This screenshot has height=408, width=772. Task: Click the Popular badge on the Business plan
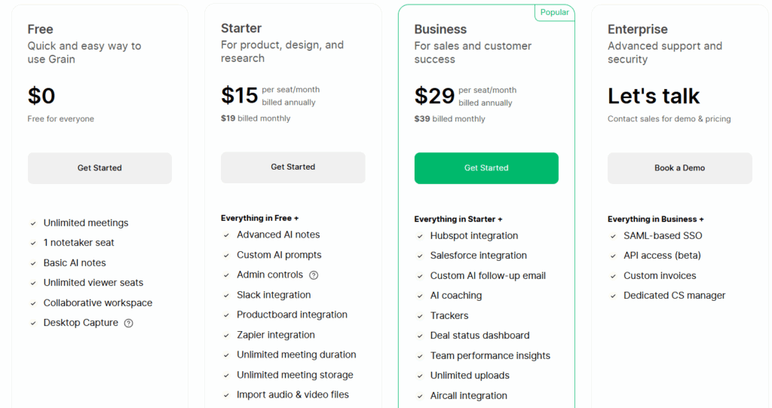pos(554,13)
